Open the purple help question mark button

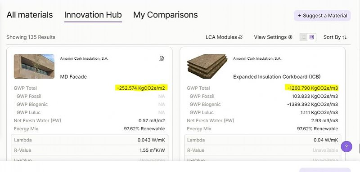tap(346, 146)
